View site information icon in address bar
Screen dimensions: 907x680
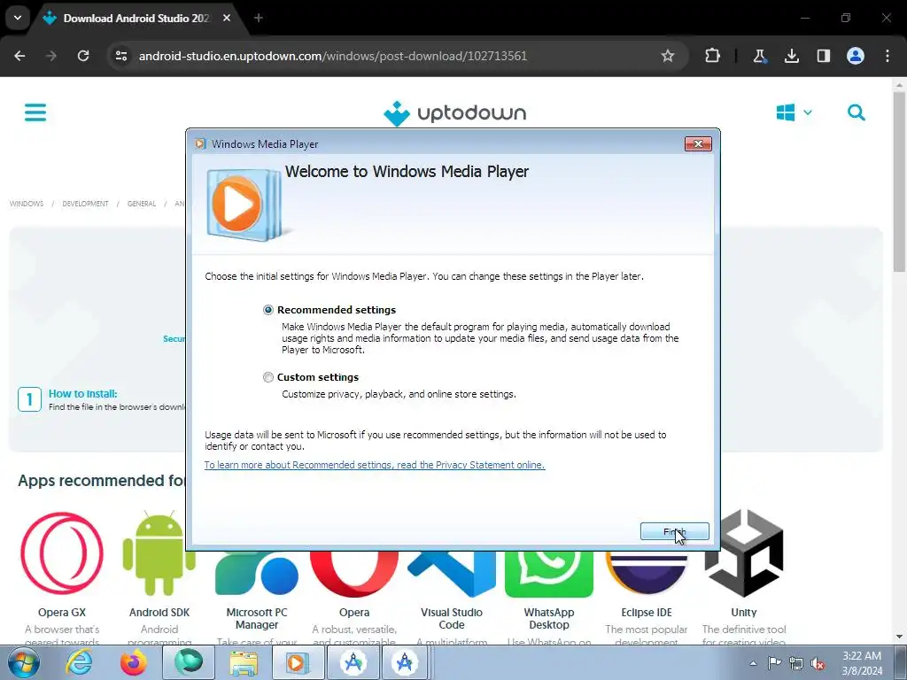pos(121,56)
